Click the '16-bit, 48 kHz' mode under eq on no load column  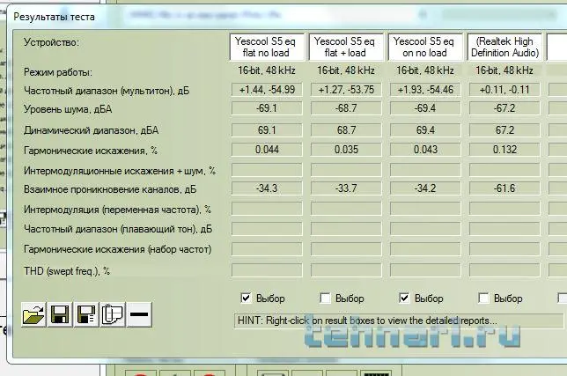click(425, 70)
